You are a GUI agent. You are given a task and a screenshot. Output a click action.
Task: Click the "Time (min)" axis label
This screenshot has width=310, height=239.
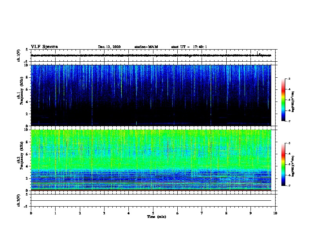pos(157,217)
